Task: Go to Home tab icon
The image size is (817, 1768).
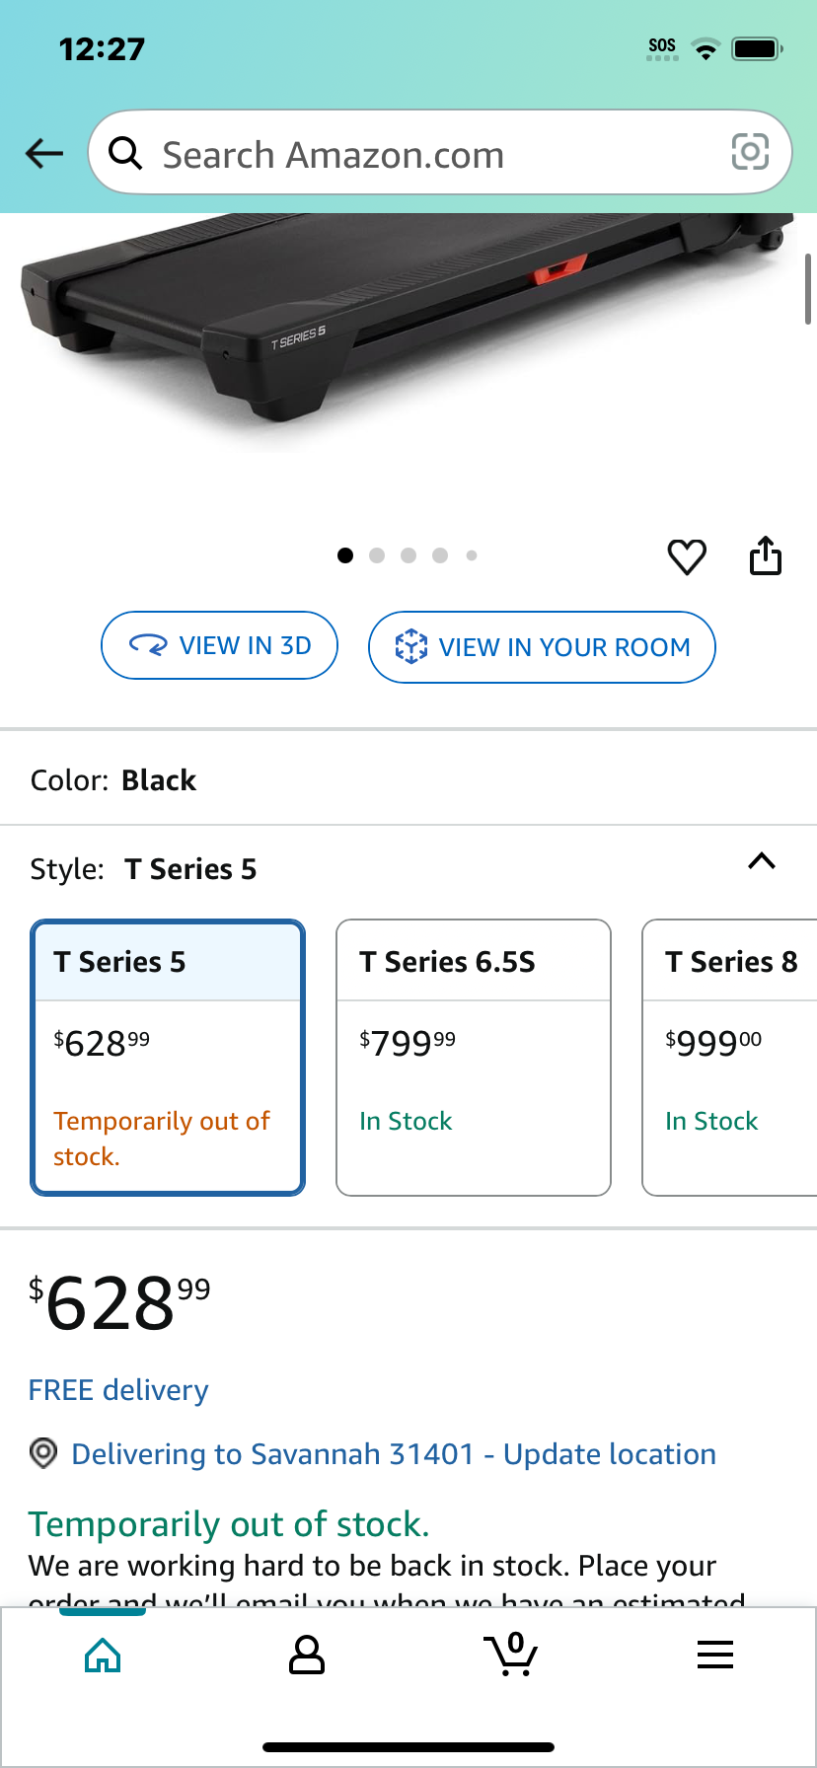Action: pyautogui.click(x=103, y=1655)
